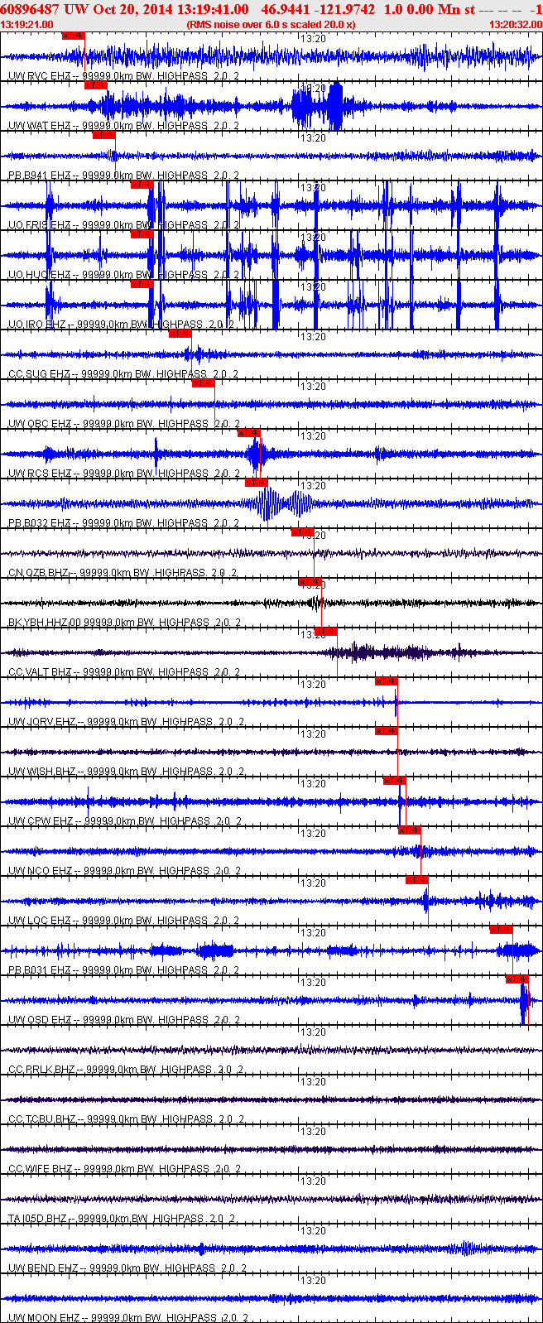Select the PB B032 EHZ station label

coord(124,523)
